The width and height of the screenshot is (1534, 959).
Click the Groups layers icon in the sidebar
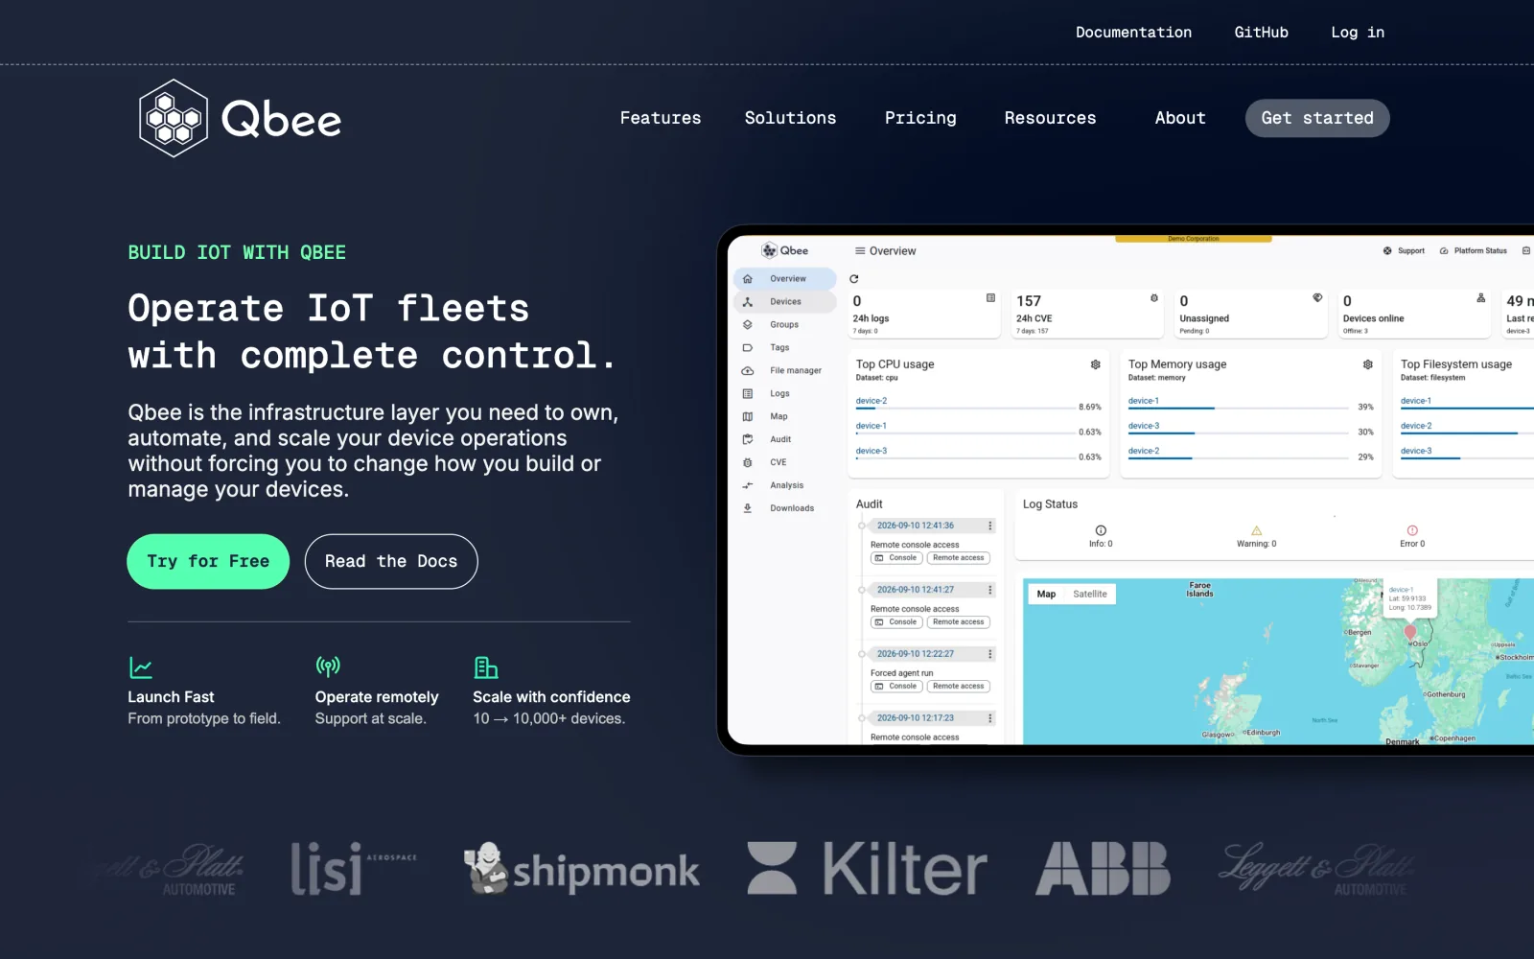click(748, 325)
